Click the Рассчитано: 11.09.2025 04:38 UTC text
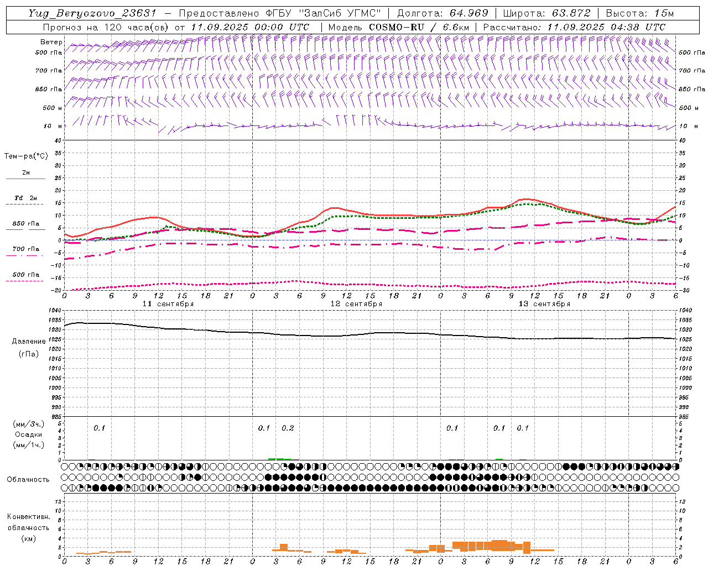The height and width of the screenshot is (566, 708). point(574,27)
